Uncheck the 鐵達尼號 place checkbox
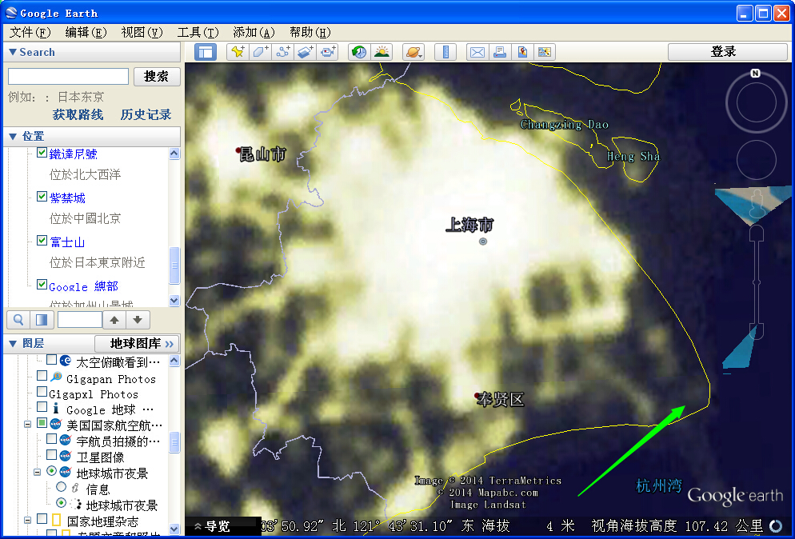The width and height of the screenshot is (795, 539). coord(42,152)
